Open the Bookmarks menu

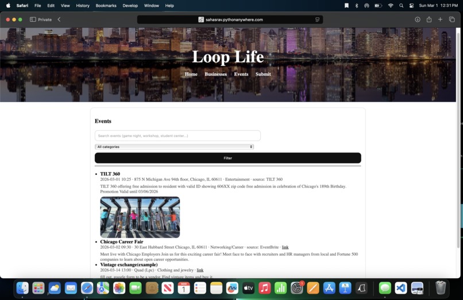point(106,6)
